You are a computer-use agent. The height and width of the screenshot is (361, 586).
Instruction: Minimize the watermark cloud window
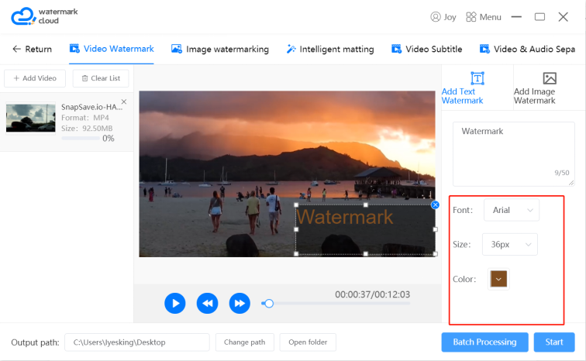516,17
